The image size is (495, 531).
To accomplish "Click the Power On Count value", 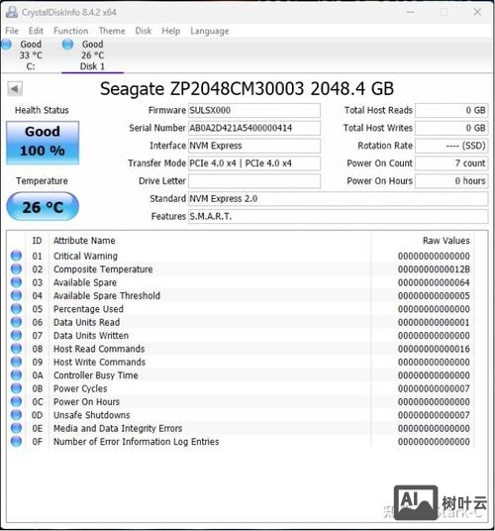I will (451, 163).
